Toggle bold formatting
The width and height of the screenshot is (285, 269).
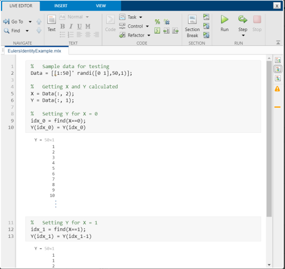pos(63,26)
